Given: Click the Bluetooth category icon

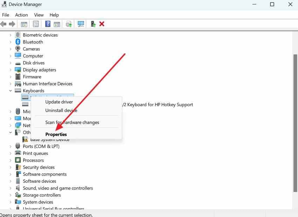Looking at the screenshot, I should (18, 42).
